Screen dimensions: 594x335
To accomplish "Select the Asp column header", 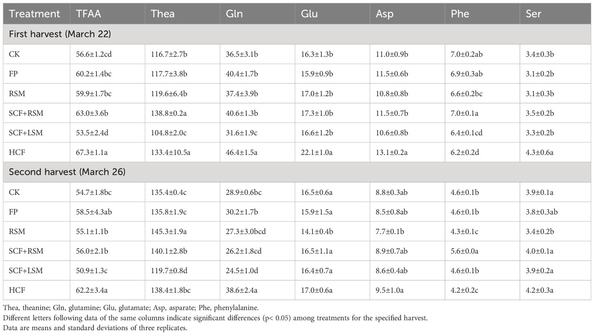I will pyautogui.click(x=407, y=14).
